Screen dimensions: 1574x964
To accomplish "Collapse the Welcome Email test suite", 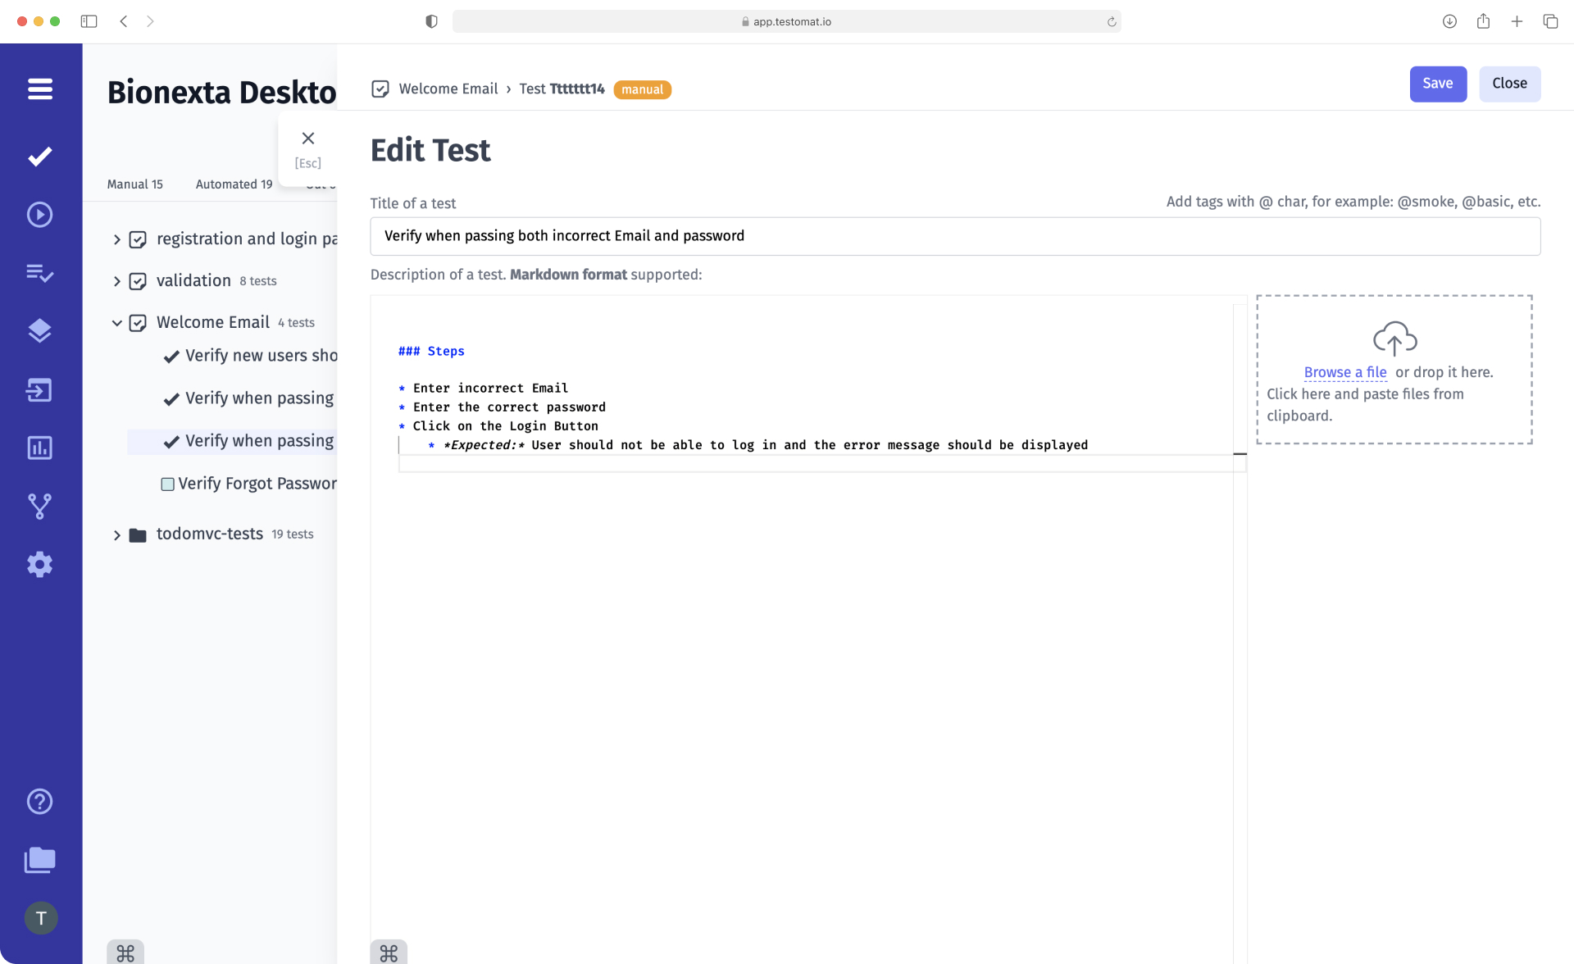I will tap(116, 324).
